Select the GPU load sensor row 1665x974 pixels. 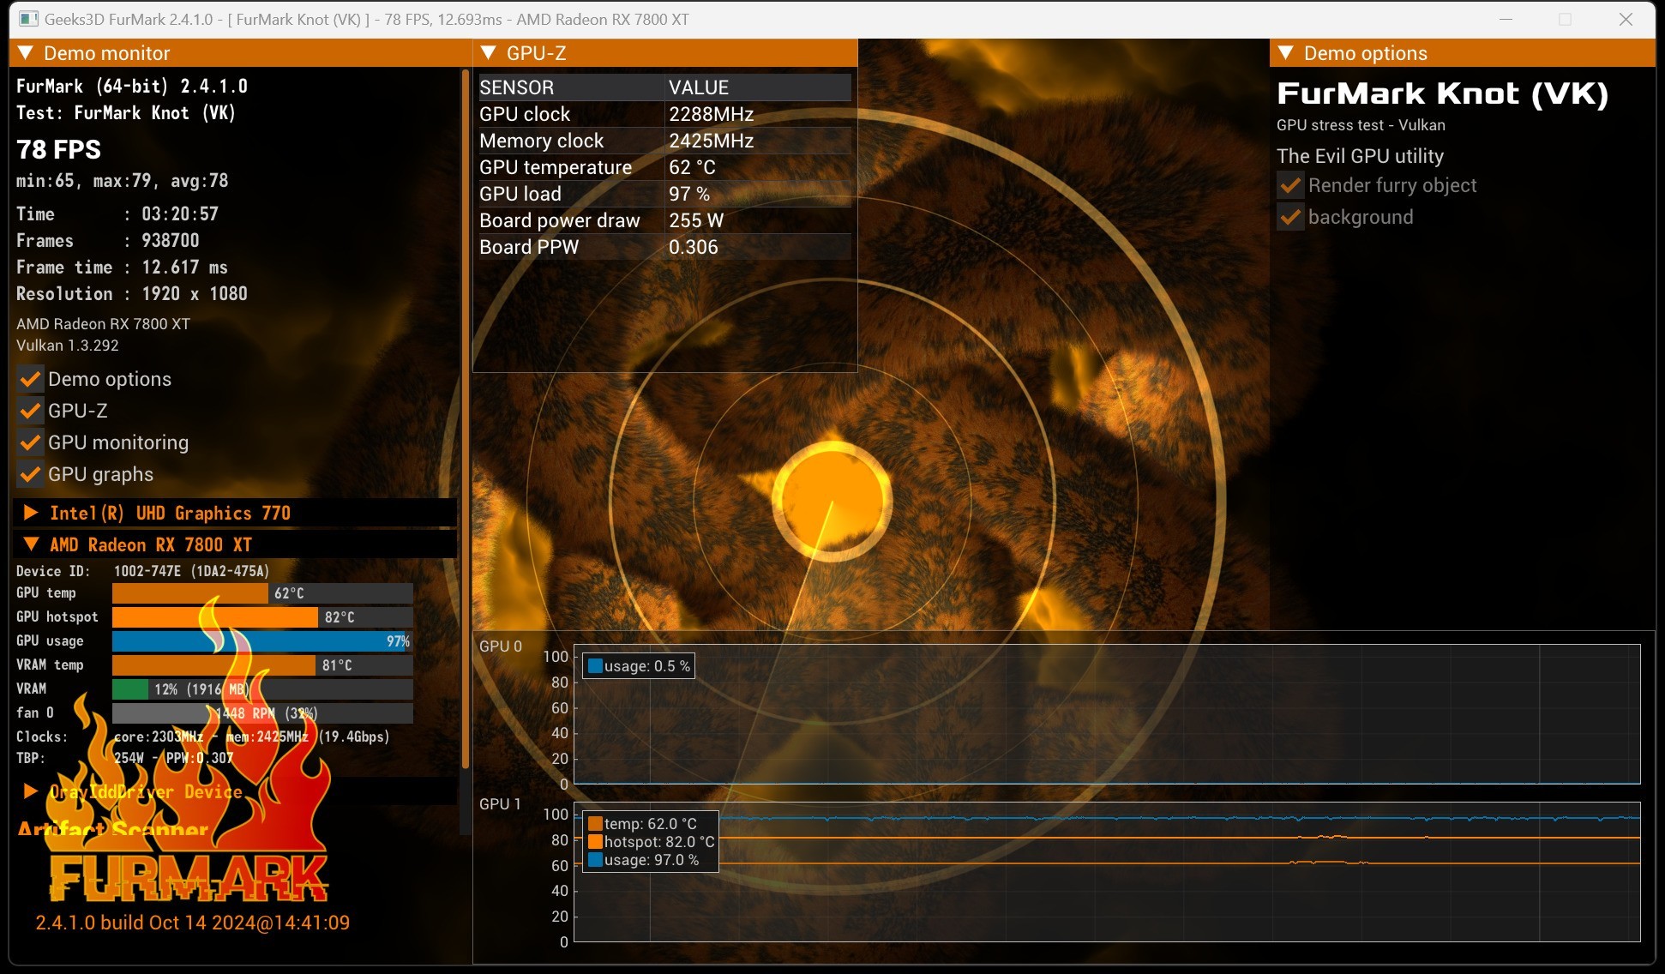664,194
